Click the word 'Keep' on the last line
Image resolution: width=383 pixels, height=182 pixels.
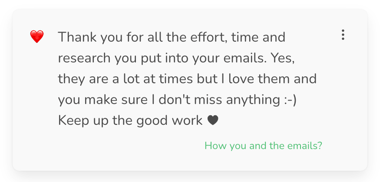click(73, 121)
